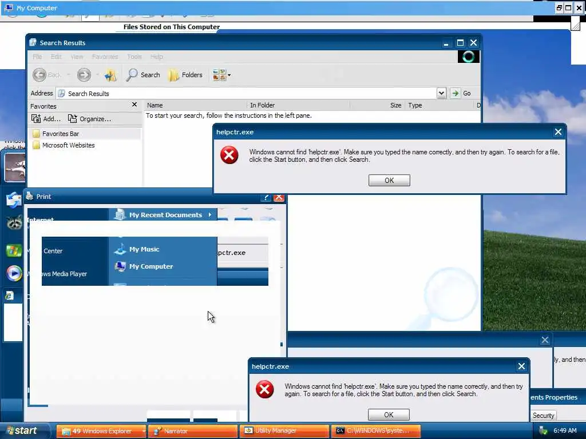The height and width of the screenshot is (439, 586).
Task: Switch to the C:\WINDOWS\syste... command prompt taskbar button
Action: 375,431
